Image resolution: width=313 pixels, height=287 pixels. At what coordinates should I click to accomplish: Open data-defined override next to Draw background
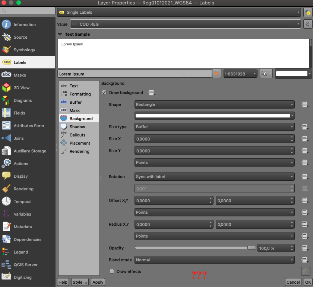click(151, 93)
